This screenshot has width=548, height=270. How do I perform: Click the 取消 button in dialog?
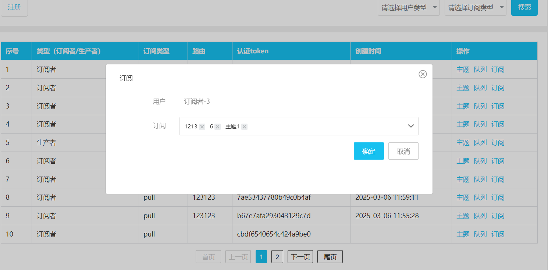(x=403, y=151)
